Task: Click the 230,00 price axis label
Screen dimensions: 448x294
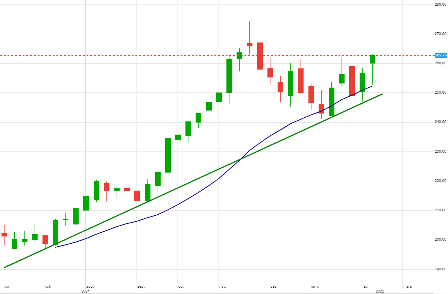Action: [440, 152]
